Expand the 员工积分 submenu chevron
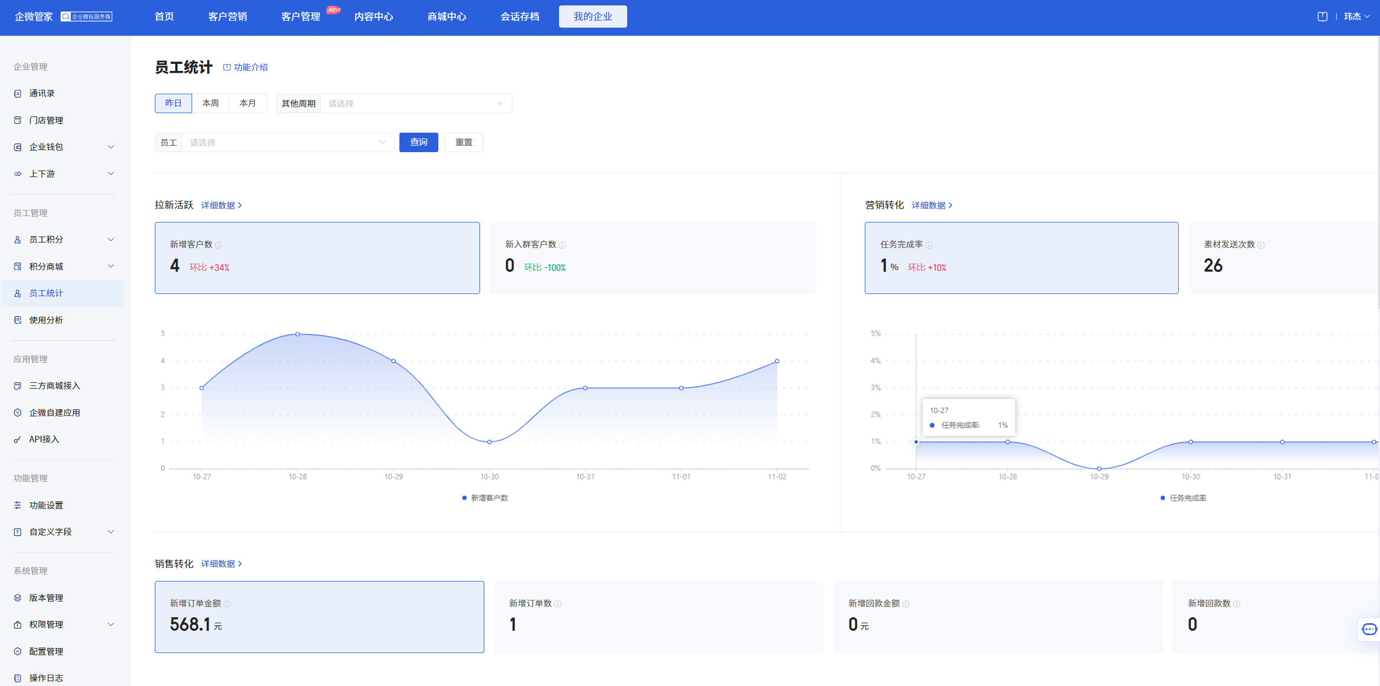Viewport: 1380px width, 686px height. (111, 240)
